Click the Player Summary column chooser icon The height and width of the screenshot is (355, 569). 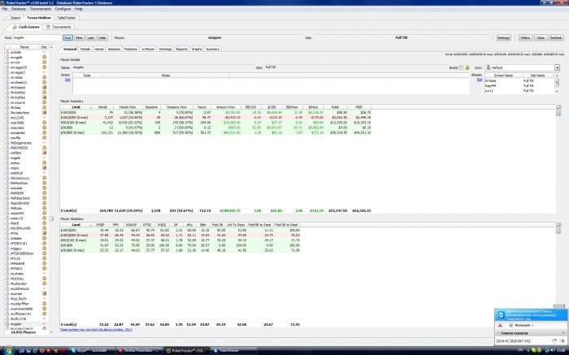[x=558, y=107]
